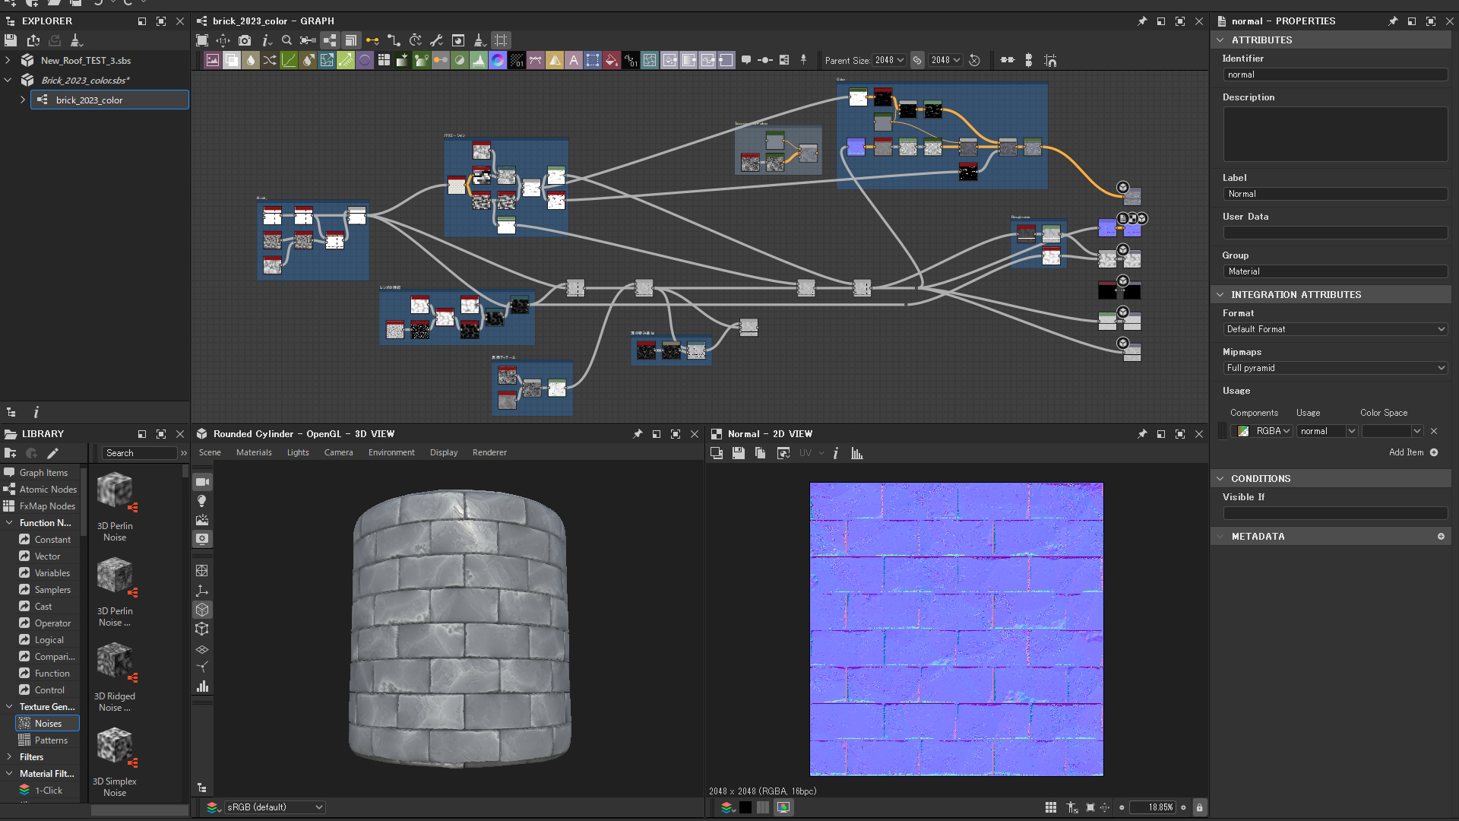Toggle the zoom lock in 2D view
Screen dimensions: 1459x821
tap(1199, 807)
